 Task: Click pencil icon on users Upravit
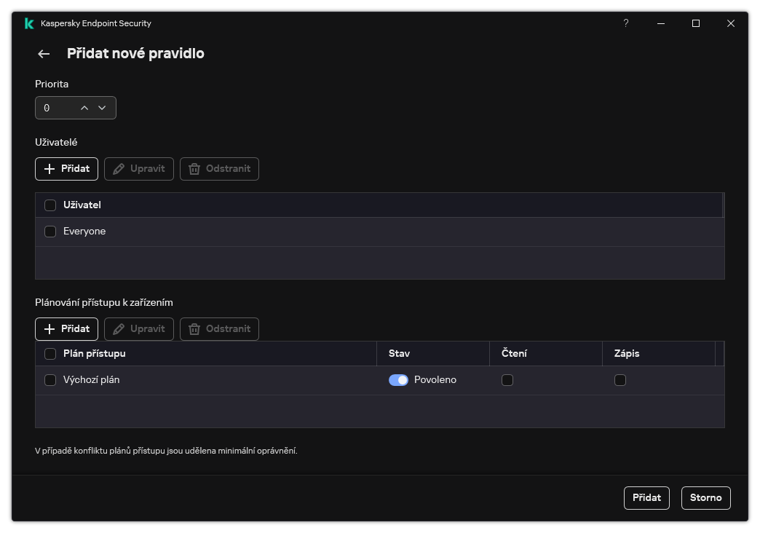(x=119, y=169)
